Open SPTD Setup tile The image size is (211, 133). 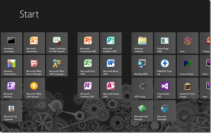point(142,88)
